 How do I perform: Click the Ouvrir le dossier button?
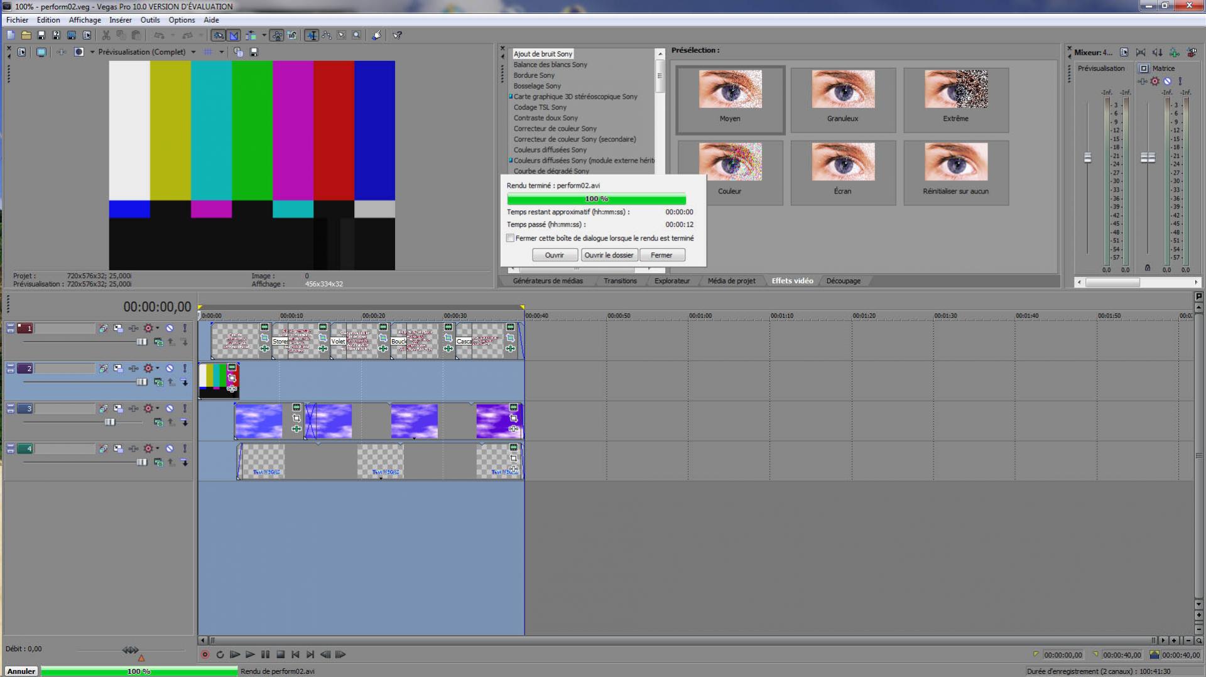(609, 255)
